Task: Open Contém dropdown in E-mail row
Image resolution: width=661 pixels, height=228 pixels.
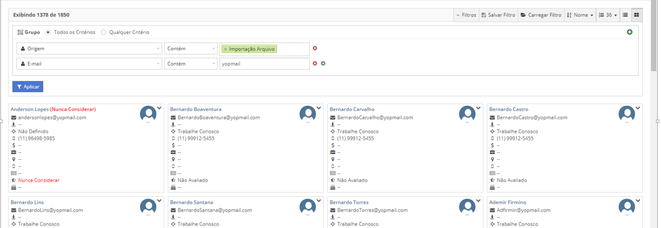Action: point(190,63)
